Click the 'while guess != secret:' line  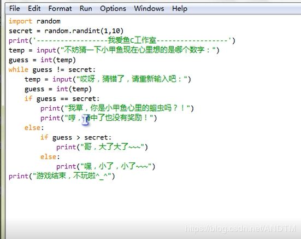point(52,69)
